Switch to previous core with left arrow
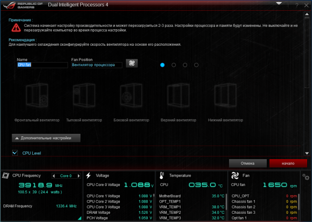This screenshot has width=312, height=222. pyautogui.click(x=54, y=176)
